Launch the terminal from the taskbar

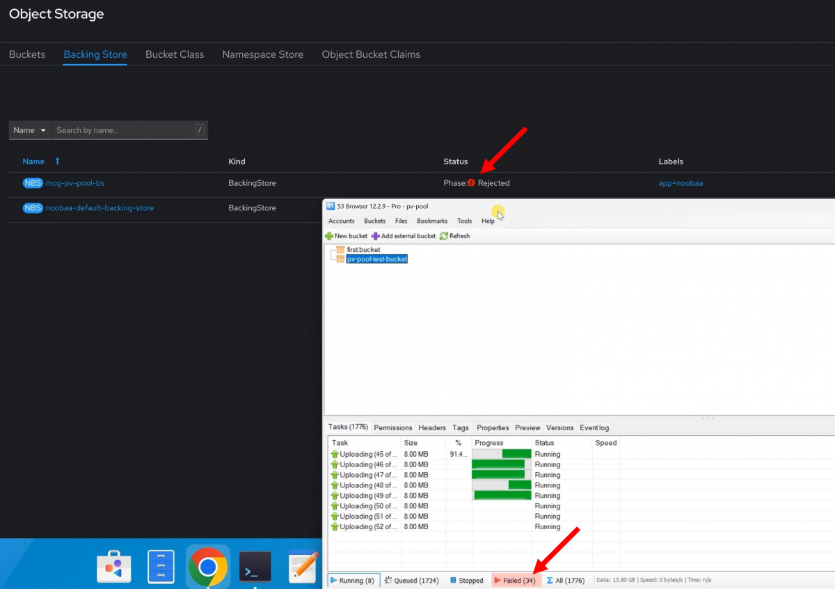coord(255,565)
